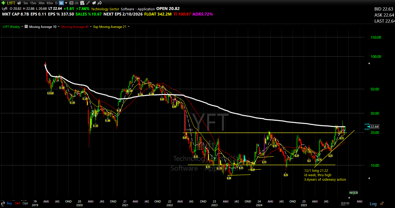Click the white triangle marker on time axis
The height and width of the screenshot is (208, 395).
pyautogui.click(x=349, y=197)
